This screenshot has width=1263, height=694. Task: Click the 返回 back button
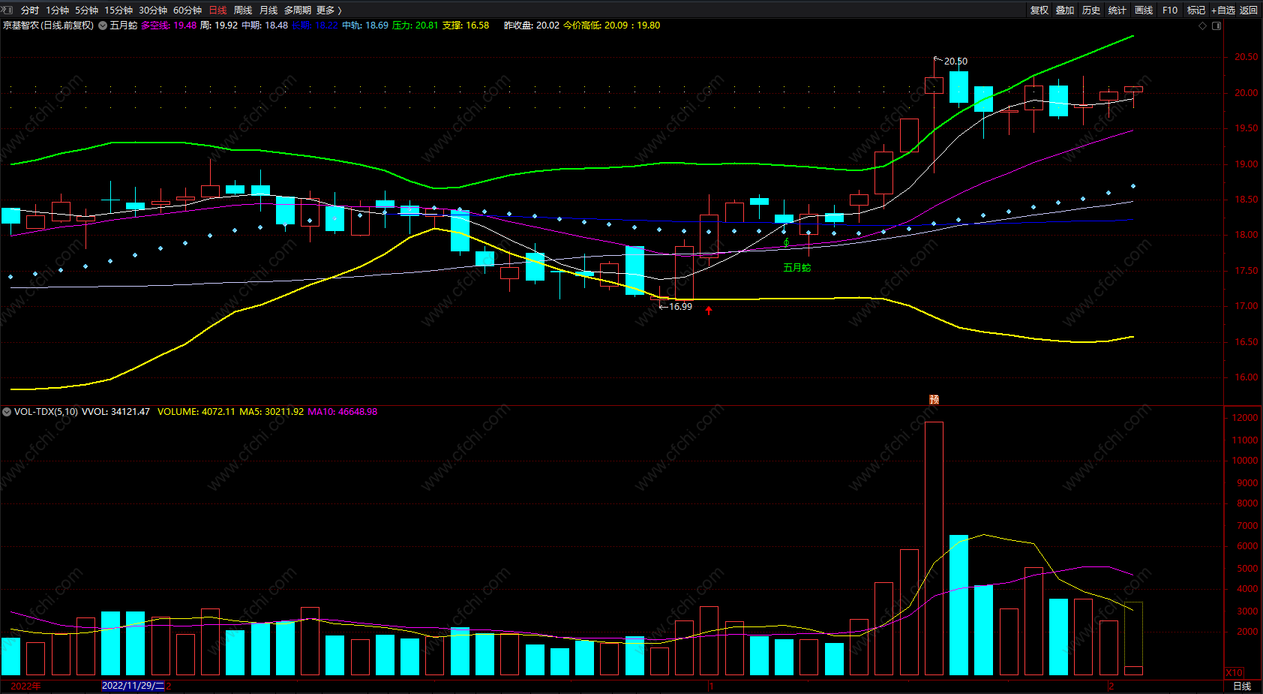coord(1249,10)
